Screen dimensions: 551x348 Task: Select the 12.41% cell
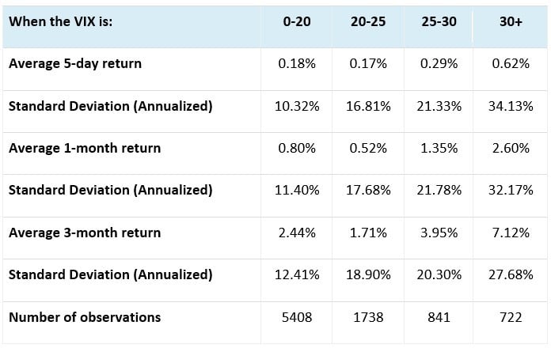pos(298,275)
